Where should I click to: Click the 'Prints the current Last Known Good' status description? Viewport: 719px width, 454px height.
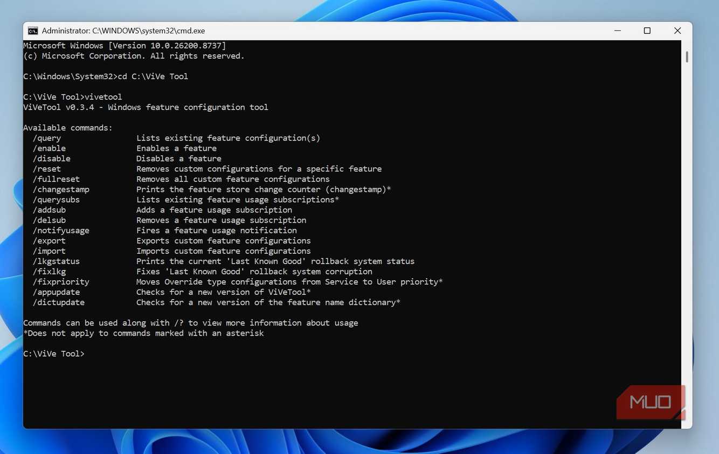pyautogui.click(x=275, y=261)
